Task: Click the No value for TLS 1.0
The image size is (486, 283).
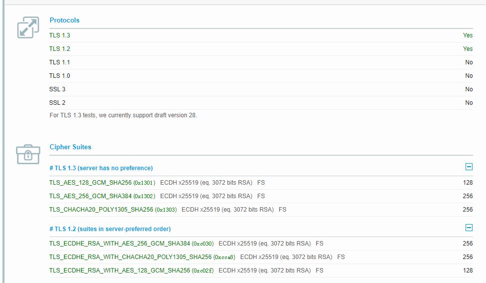Action: click(469, 76)
